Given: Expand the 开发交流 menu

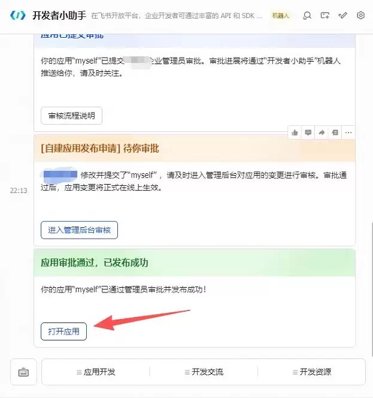Looking at the screenshot, I should tap(204, 372).
